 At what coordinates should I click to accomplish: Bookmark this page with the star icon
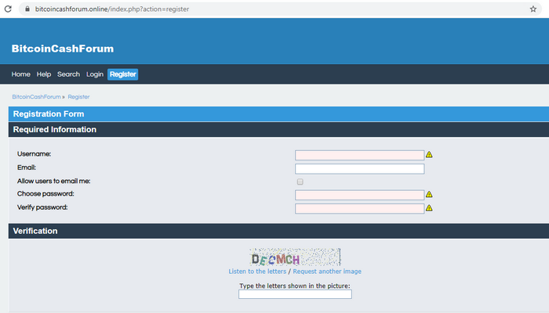(x=533, y=9)
